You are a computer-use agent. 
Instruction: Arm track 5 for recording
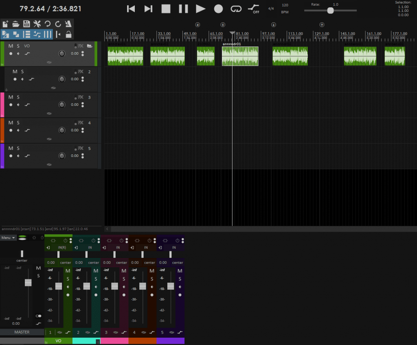pos(11,156)
